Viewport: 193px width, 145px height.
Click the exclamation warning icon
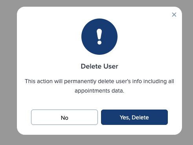[x=99, y=37]
